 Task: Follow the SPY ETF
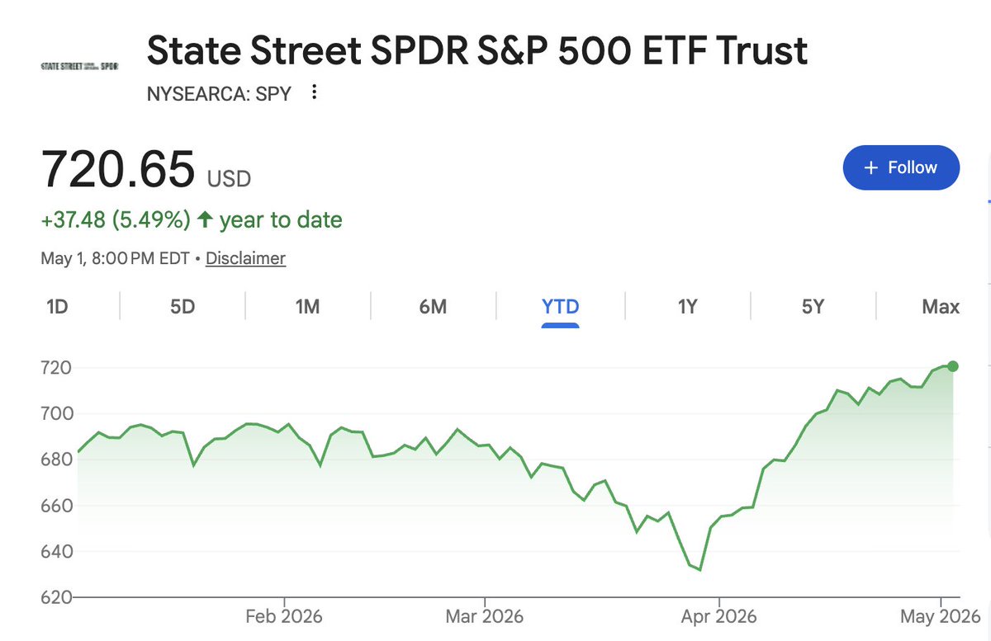point(901,167)
